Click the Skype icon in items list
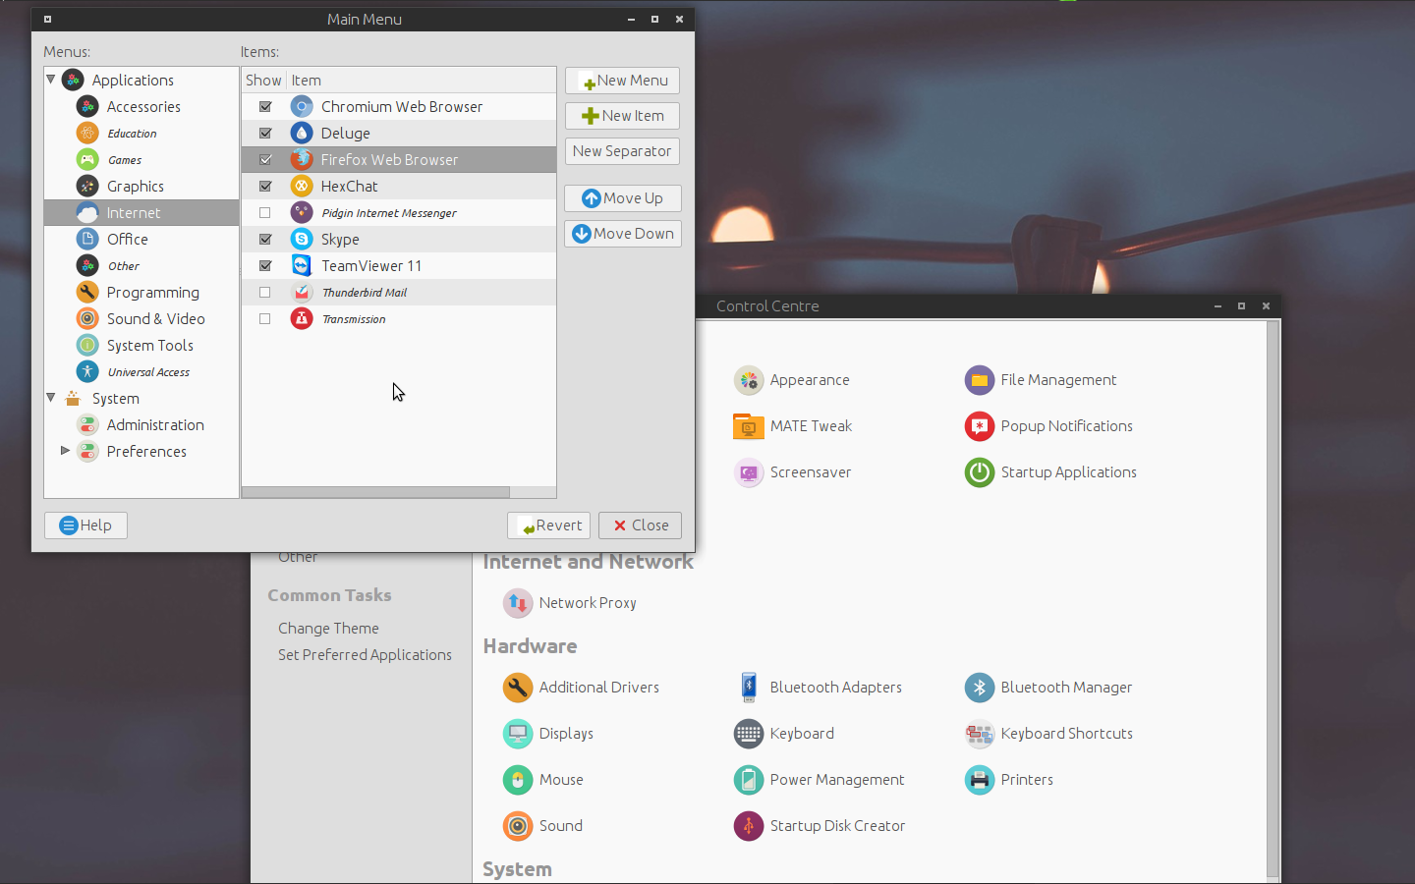1415x884 pixels. point(302,239)
